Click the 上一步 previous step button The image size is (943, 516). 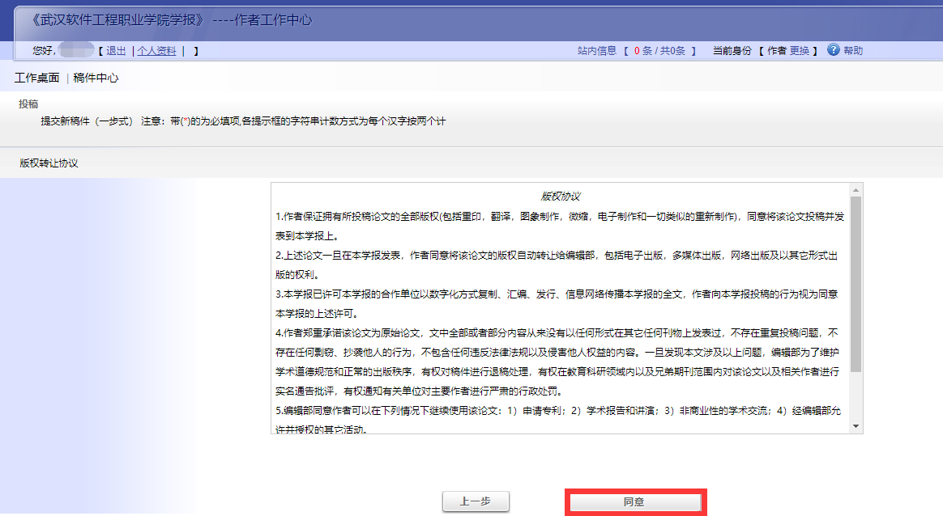pos(475,501)
